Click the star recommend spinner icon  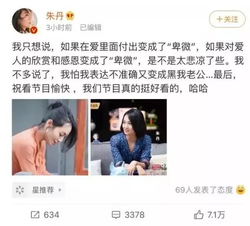point(20,190)
